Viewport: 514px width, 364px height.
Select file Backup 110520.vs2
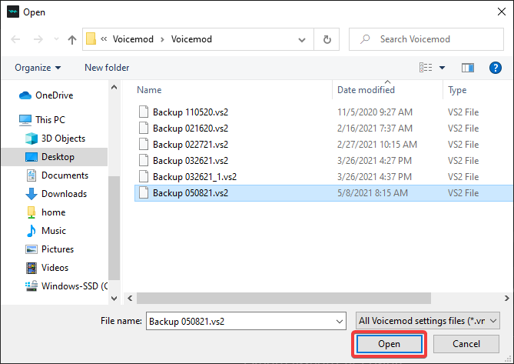(191, 112)
